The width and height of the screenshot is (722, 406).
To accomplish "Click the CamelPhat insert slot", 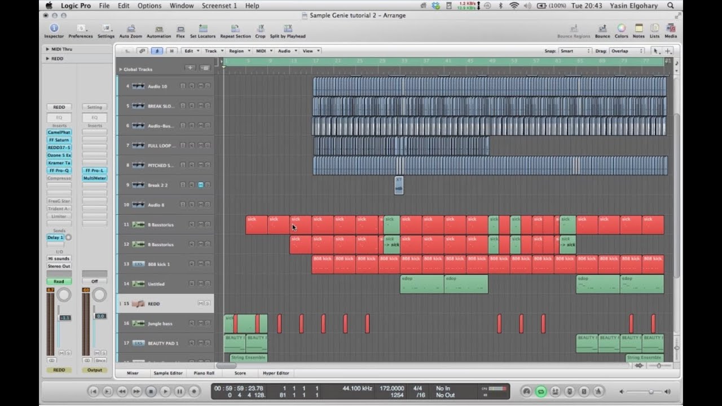I will click(x=59, y=133).
